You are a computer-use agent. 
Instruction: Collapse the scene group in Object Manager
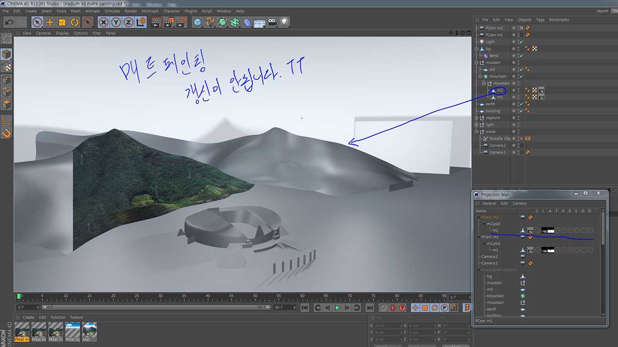476,132
